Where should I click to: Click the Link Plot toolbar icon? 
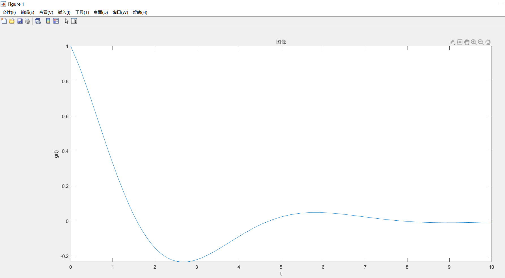point(38,21)
